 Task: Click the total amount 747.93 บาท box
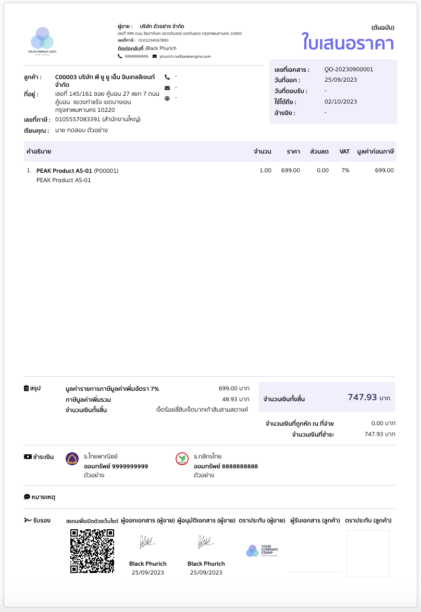(327, 398)
